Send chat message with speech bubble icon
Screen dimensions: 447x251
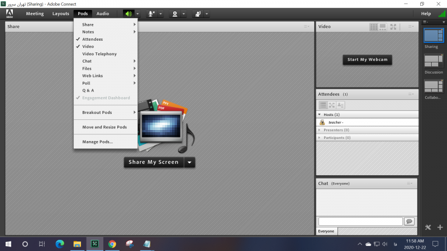409,221
